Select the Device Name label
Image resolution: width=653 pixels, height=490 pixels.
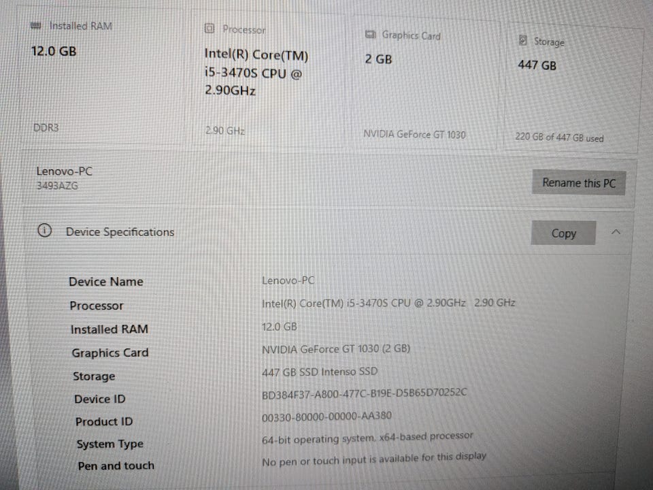[106, 282]
